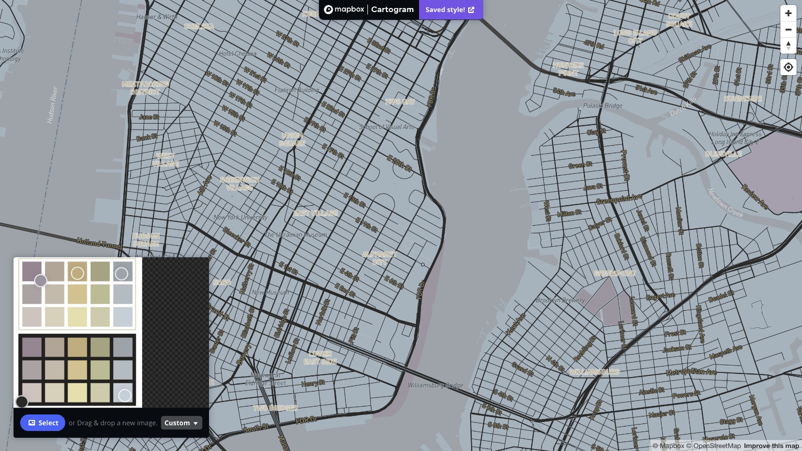Click the picker circle on top-right gray swatch
Screen dimensions: 802x451
click(x=121, y=273)
